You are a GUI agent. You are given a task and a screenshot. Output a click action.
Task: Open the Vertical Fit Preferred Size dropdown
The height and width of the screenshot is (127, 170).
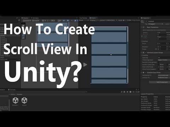pyautogui.click(x=164, y=78)
